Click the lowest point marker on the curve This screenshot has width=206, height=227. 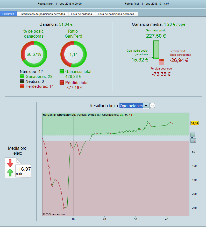click(64, 208)
